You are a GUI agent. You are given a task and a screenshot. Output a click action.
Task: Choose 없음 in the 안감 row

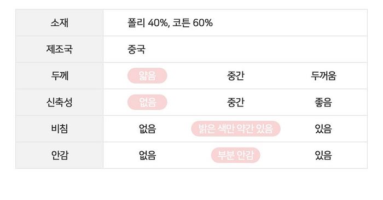[x=147, y=155]
